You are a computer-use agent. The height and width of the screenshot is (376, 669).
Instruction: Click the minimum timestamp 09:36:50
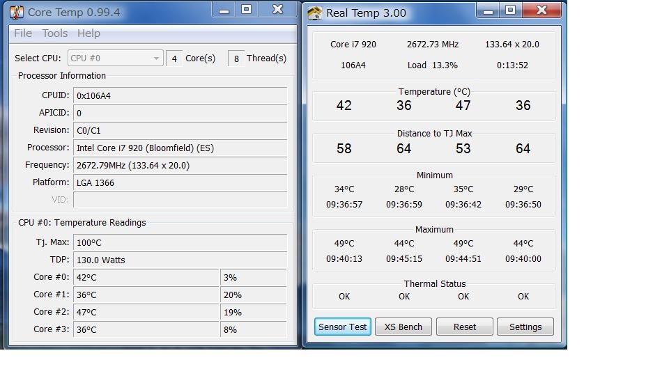(x=523, y=205)
